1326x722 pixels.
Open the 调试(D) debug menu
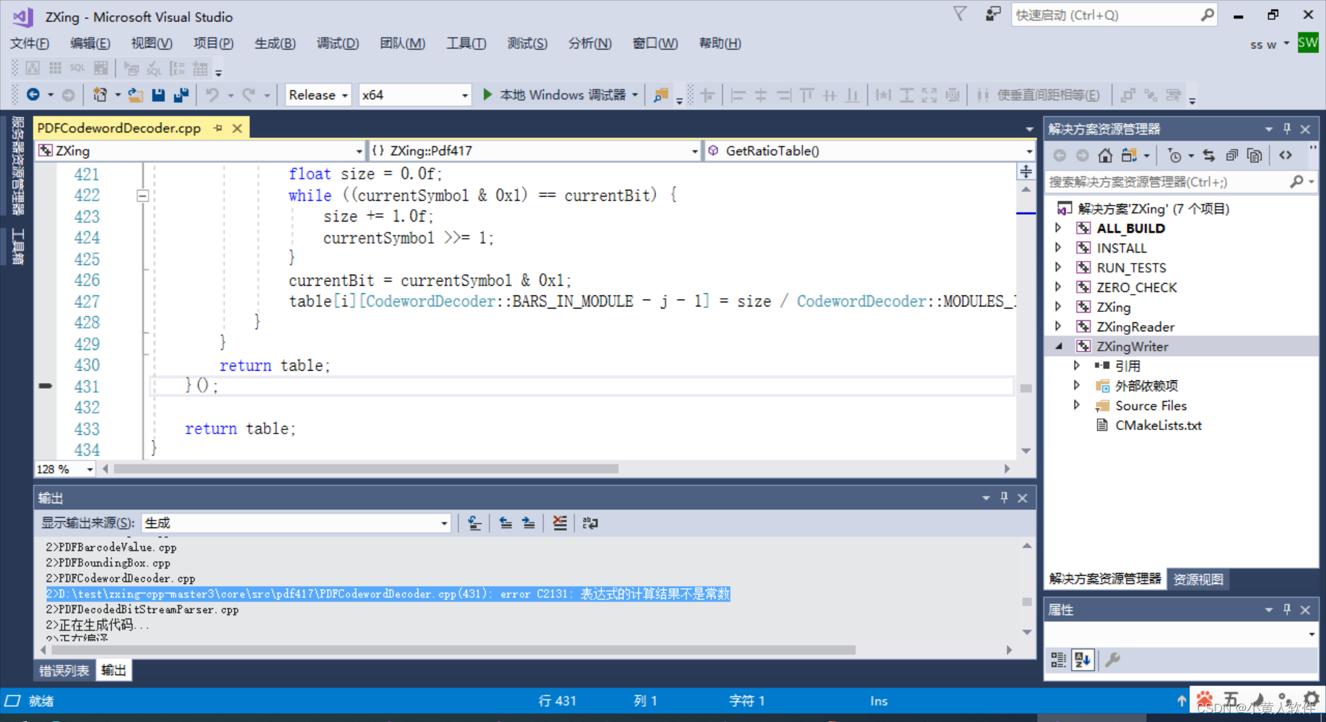[338, 43]
